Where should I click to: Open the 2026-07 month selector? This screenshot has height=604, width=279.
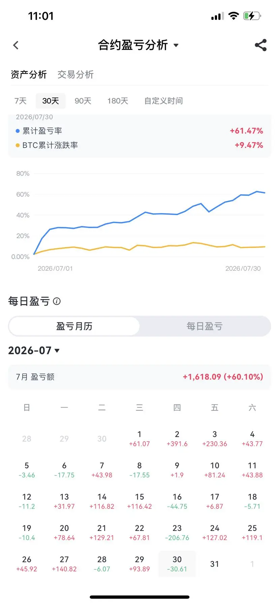[34, 351]
